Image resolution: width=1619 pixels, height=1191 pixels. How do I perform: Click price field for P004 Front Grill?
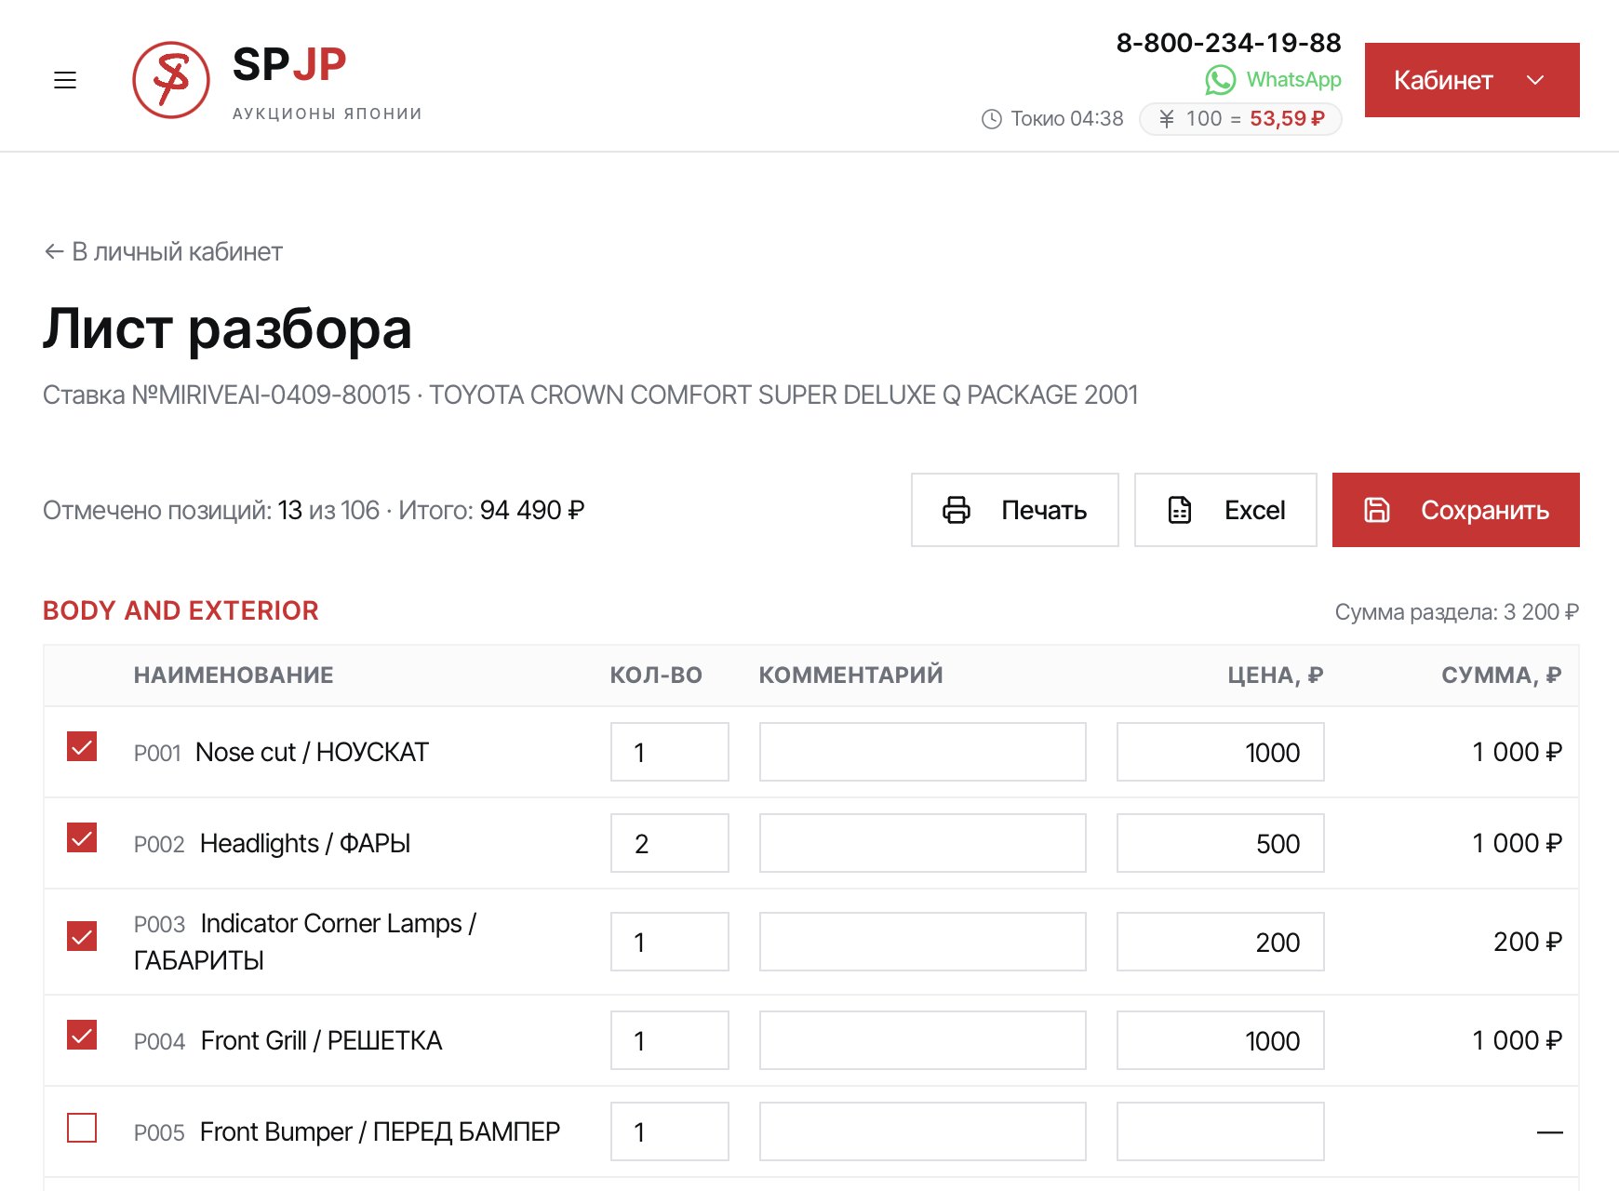(1221, 1040)
